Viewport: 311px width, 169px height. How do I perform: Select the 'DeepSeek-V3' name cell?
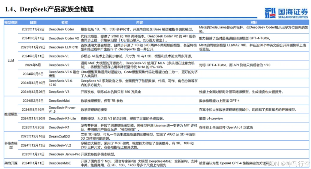click(59, 92)
